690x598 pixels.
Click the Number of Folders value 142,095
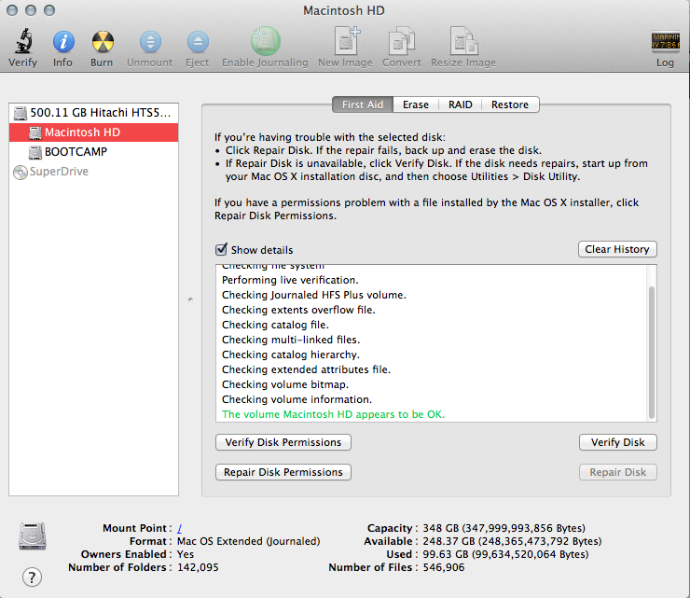198,567
